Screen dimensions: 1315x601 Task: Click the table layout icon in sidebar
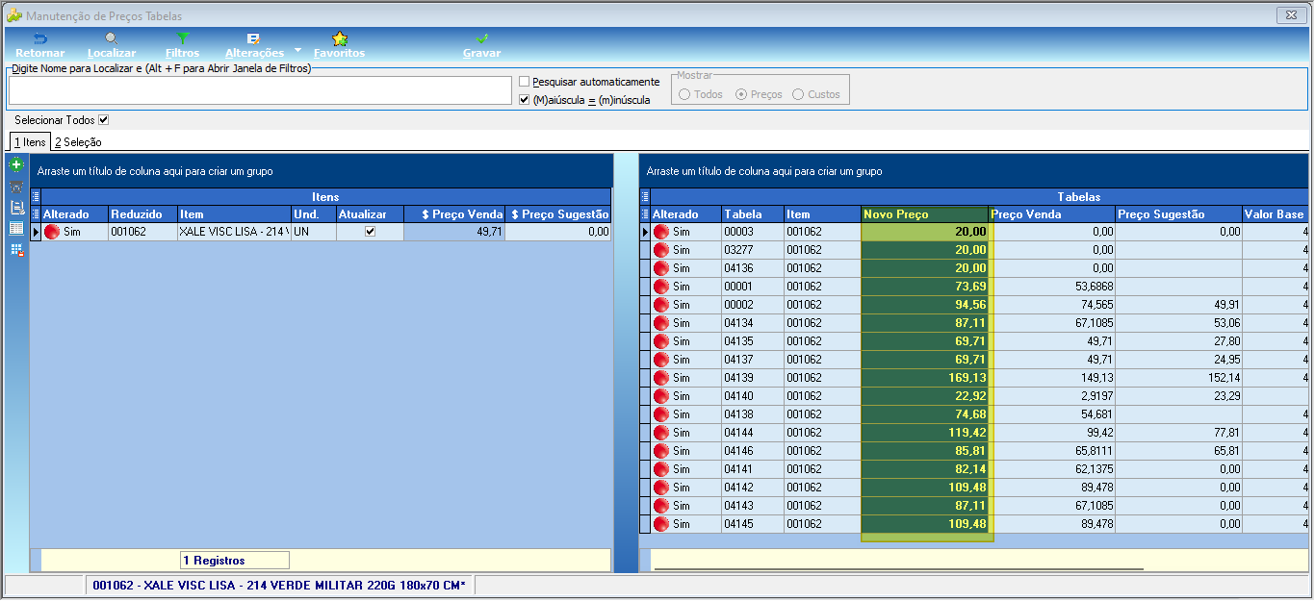click(16, 228)
